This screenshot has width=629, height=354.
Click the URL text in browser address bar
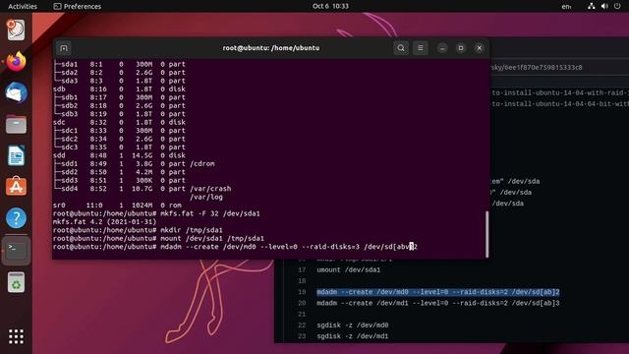pyautogui.click(x=537, y=68)
